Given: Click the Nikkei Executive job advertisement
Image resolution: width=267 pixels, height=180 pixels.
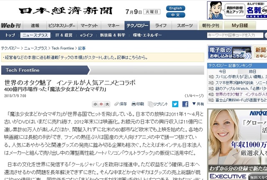Looking at the screenshot, I should click(x=237, y=144).
